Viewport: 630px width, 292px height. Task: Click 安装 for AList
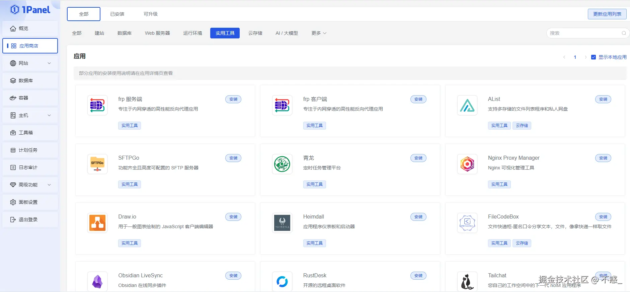[603, 99]
